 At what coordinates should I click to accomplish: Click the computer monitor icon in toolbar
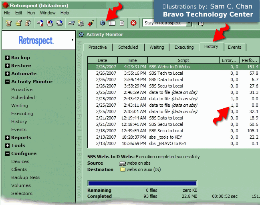tap(81, 23)
